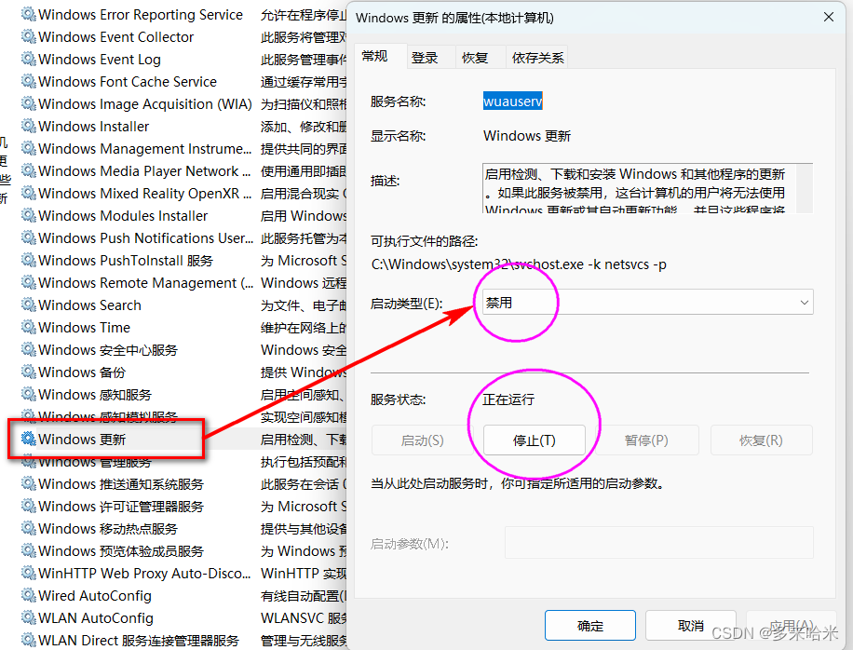Click Windows 更新 service gear icon
This screenshot has width=853, height=650.
28,438
